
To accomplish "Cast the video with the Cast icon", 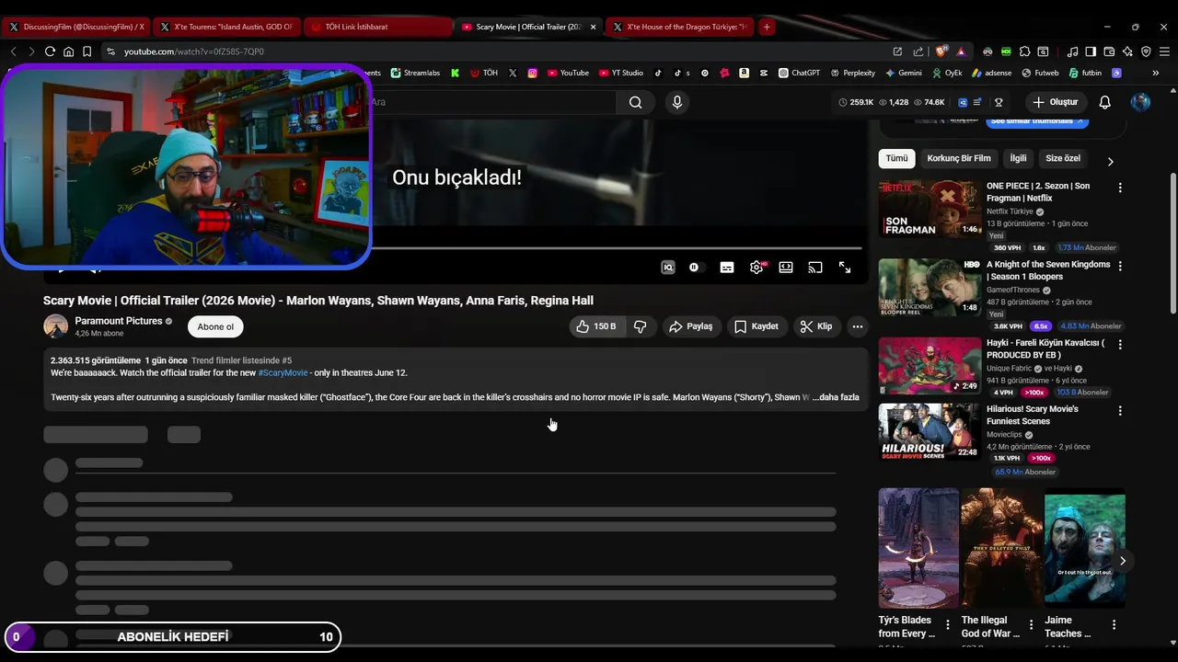I will point(815,268).
